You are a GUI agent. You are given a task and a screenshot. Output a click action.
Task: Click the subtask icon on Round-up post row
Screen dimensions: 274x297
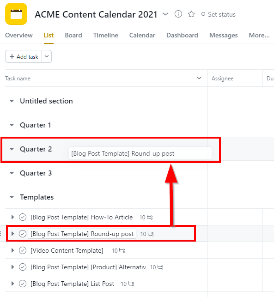151,234
